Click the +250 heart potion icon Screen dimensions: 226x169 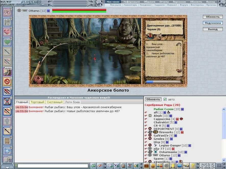pos(7,32)
